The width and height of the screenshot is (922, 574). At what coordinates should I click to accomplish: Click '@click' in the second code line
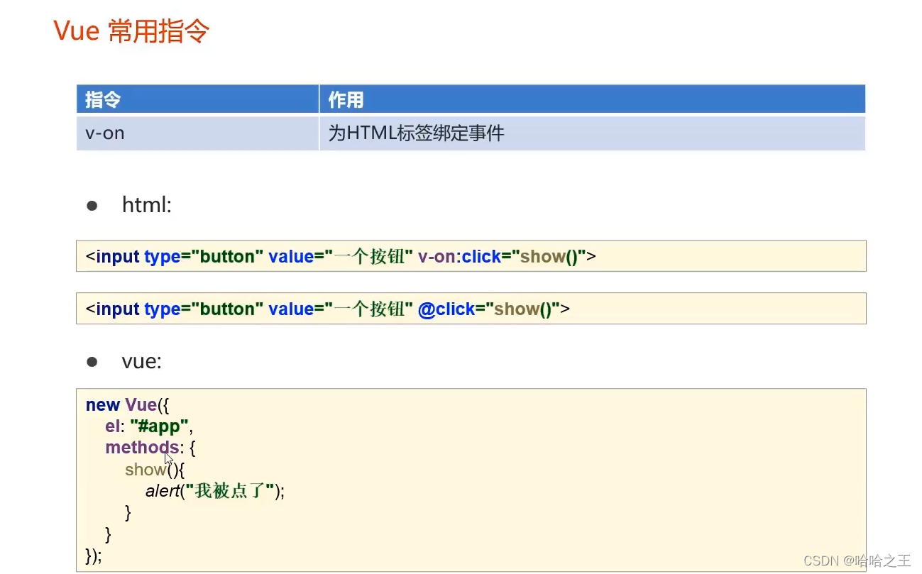click(446, 309)
